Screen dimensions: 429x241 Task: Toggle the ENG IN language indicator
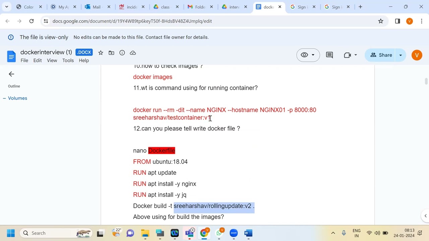[356, 233]
